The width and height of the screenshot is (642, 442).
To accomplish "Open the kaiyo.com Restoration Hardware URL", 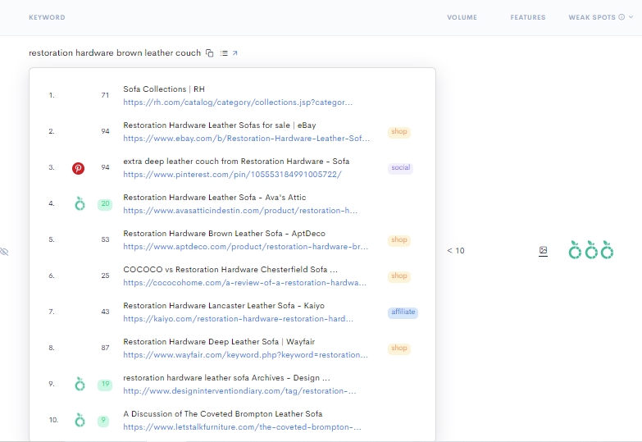I will coord(238,319).
